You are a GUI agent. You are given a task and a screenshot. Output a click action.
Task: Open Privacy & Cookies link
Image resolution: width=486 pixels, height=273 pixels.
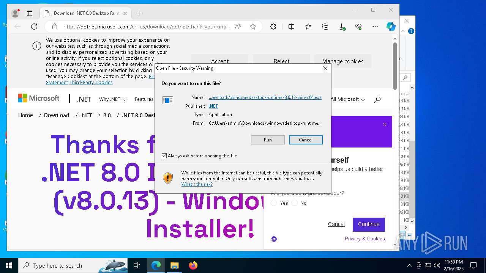365,238
